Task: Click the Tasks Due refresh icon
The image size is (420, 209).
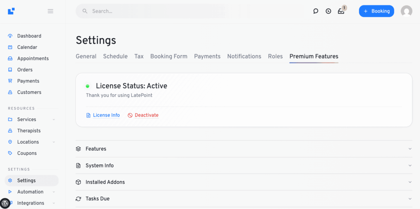Action: click(x=78, y=199)
